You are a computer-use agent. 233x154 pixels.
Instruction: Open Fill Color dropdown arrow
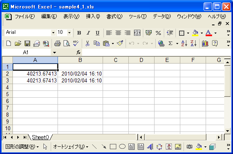tap(202, 33)
